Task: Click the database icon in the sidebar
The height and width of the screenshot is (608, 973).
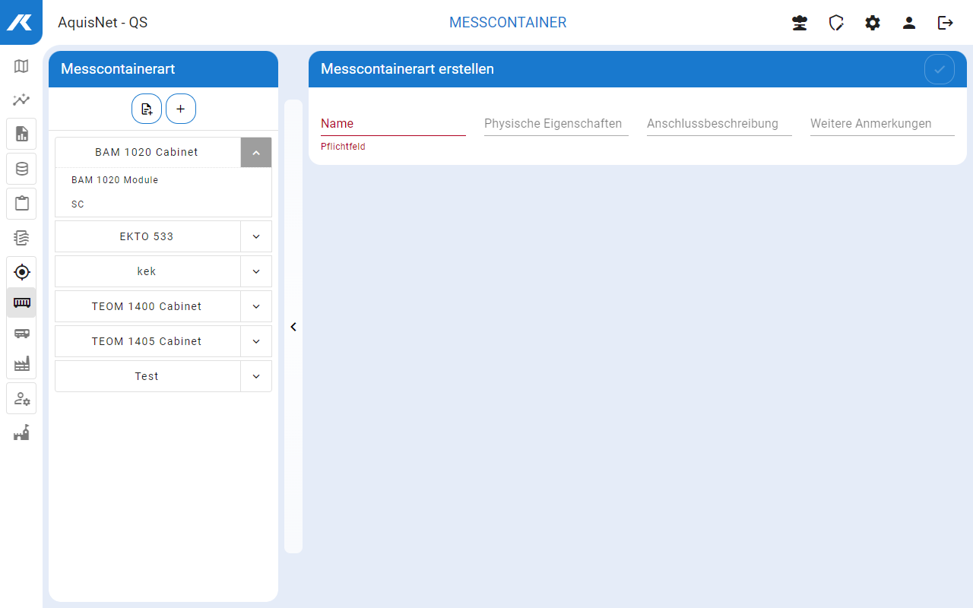Action: click(21, 169)
